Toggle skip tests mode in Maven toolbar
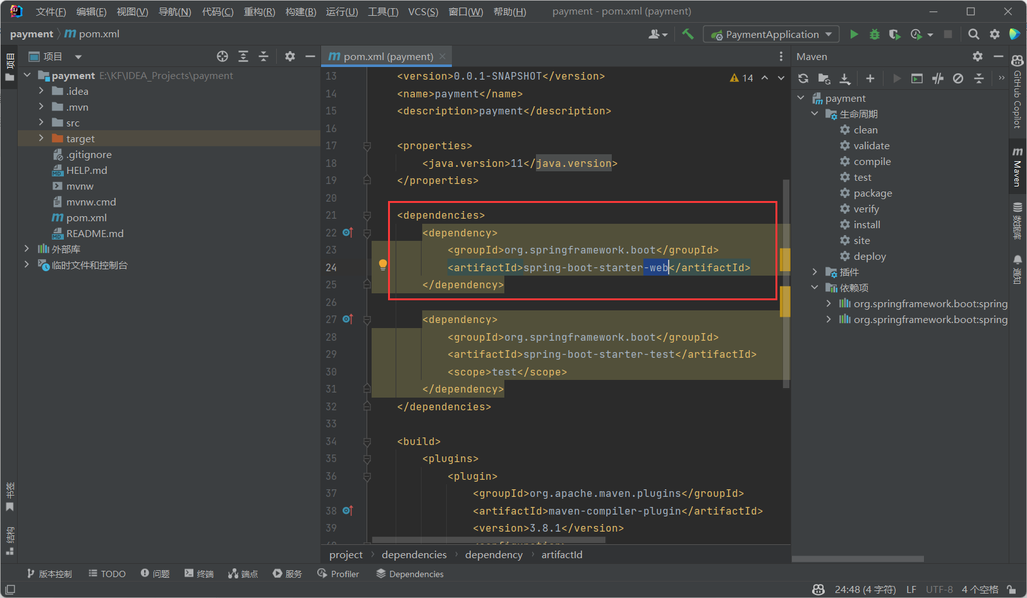1027x598 pixels. [x=958, y=78]
